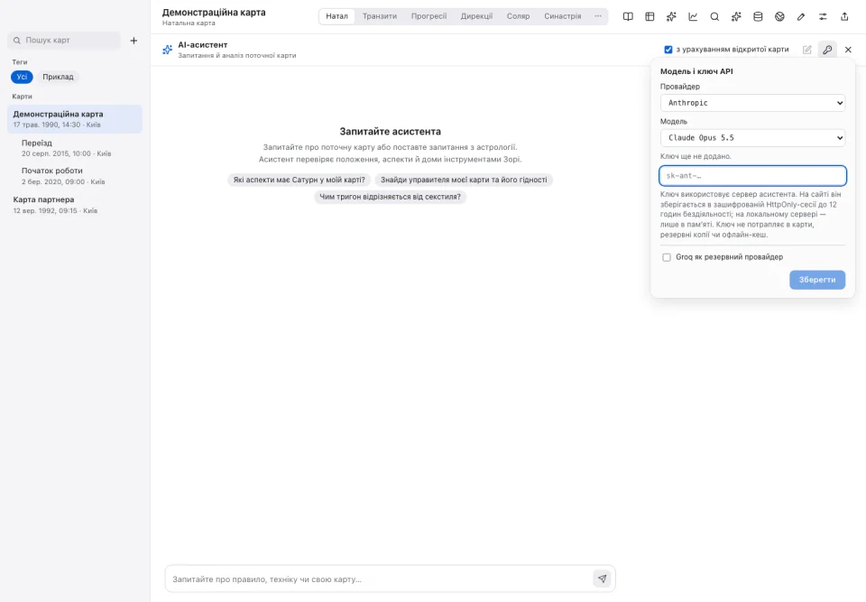The height and width of the screenshot is (602, 866).
Task: Toggle the API key panel icon
Action: coord(827,50)
